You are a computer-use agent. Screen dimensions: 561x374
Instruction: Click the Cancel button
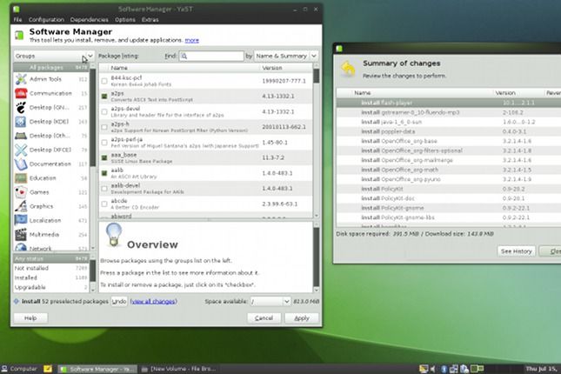point(264,318)
